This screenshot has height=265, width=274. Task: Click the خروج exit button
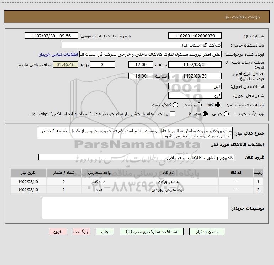pyautogui.click(x=58, y=232)
